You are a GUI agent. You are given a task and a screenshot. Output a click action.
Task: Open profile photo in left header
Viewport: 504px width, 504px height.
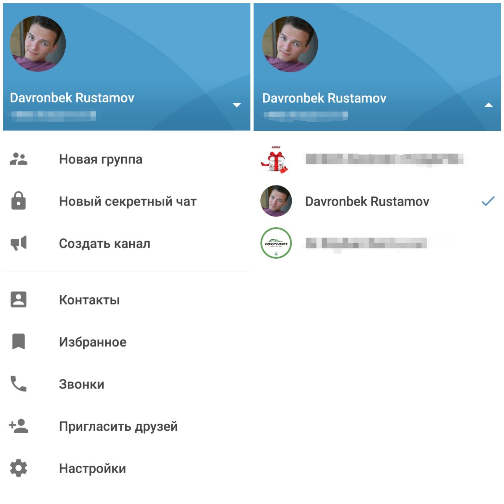(38, 44)
